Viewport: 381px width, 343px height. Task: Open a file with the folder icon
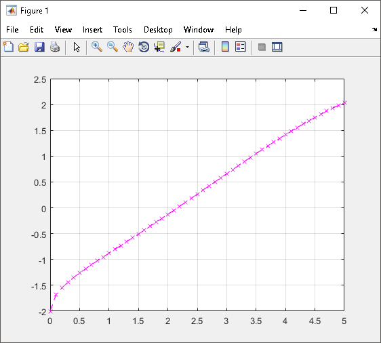[x=24, y=47]
